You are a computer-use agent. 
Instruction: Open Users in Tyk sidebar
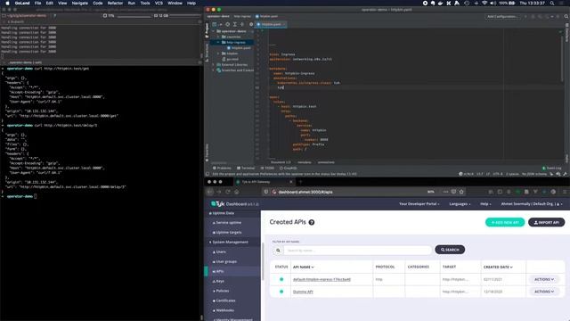point(221,251)
